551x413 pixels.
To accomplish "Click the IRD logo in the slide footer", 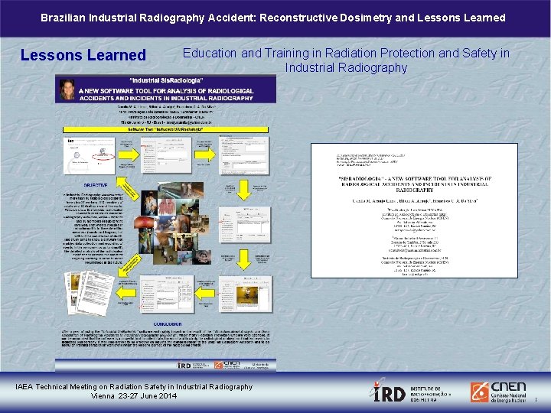I will tap(387, 391).
